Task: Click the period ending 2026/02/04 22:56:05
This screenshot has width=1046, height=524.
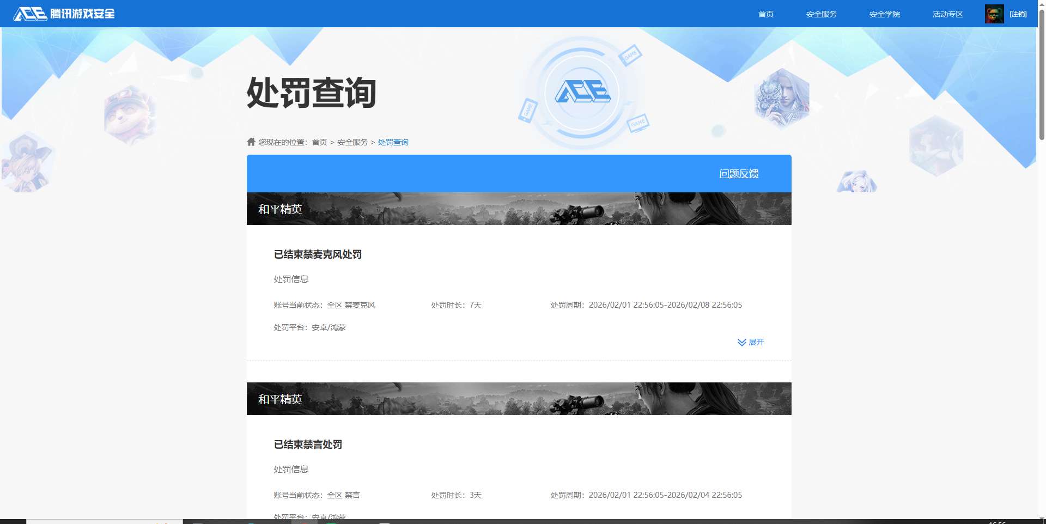Action: coord(646,495)
